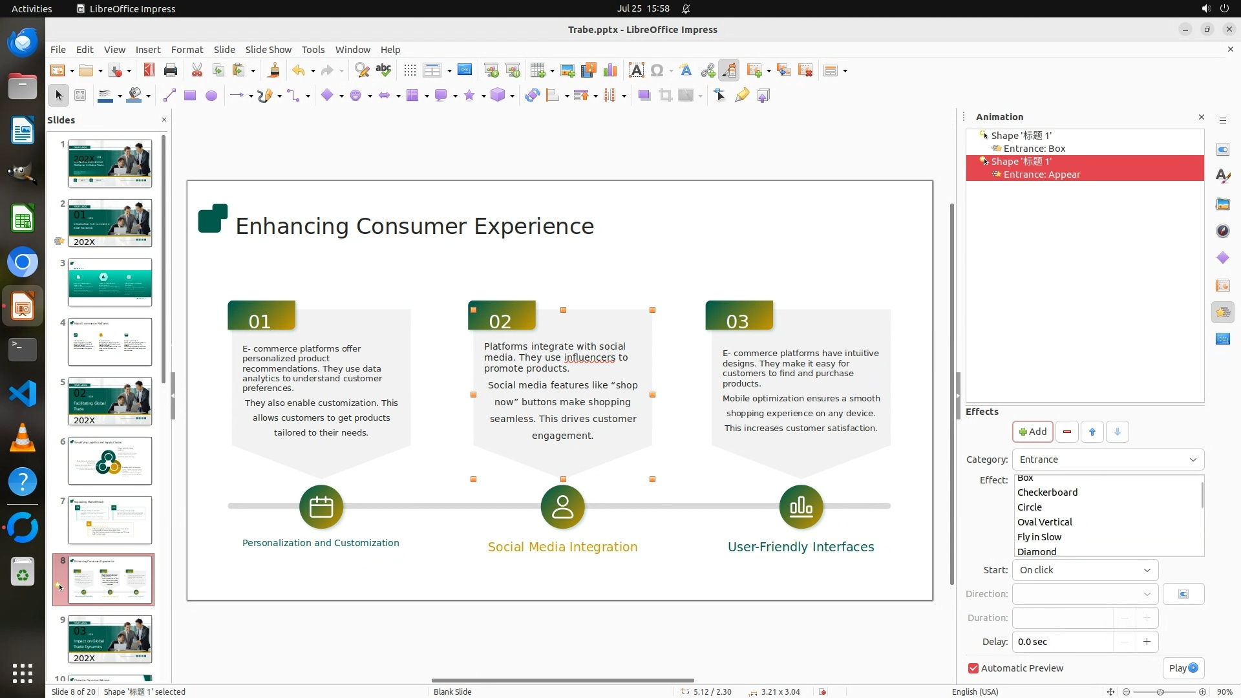1241x698 pixels.
Task: Select the slide 6 thumbnail
Action: (110, 461)
